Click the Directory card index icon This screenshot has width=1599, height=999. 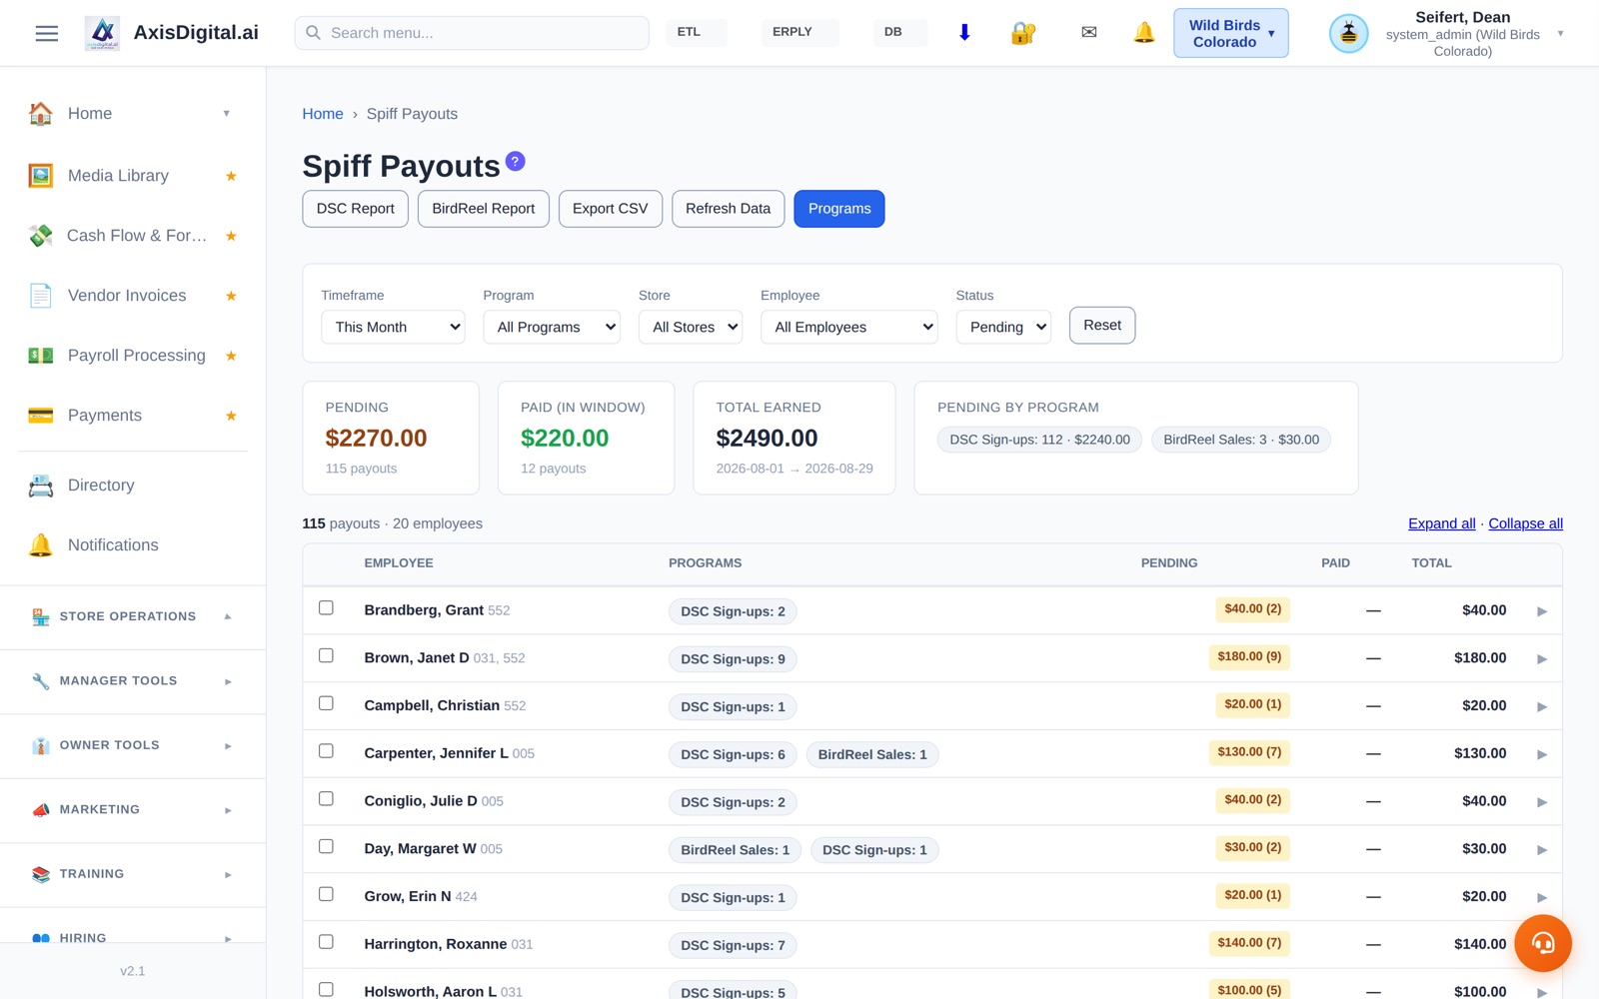coord(41,486)
